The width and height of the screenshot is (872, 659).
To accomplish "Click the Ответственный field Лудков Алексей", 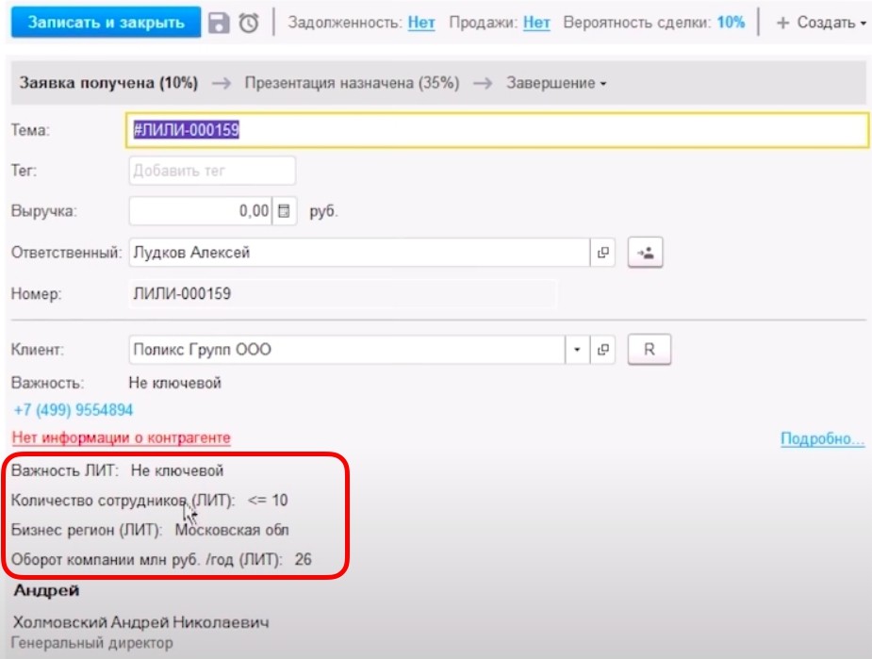I will point(359,253).
